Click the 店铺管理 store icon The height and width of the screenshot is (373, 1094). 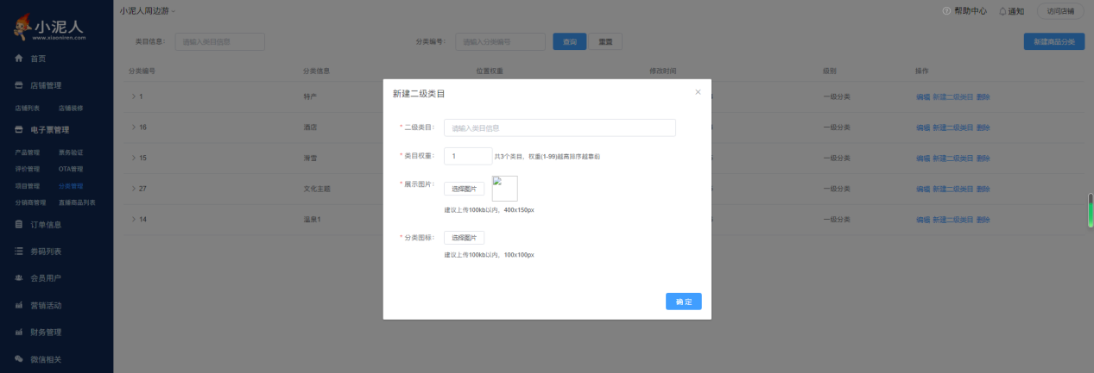tap(18, 85)
